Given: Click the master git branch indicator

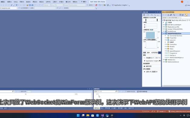Looking at the screenshot, I should (x=161, y=111).
